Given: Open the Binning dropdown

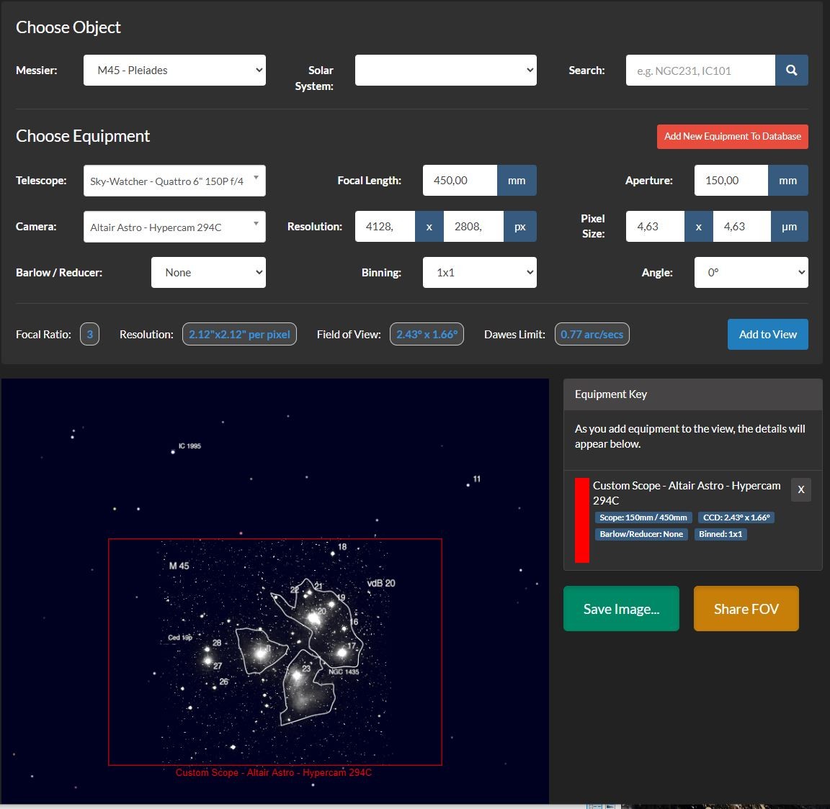Looking at the screenshot, I should [480, 272].
